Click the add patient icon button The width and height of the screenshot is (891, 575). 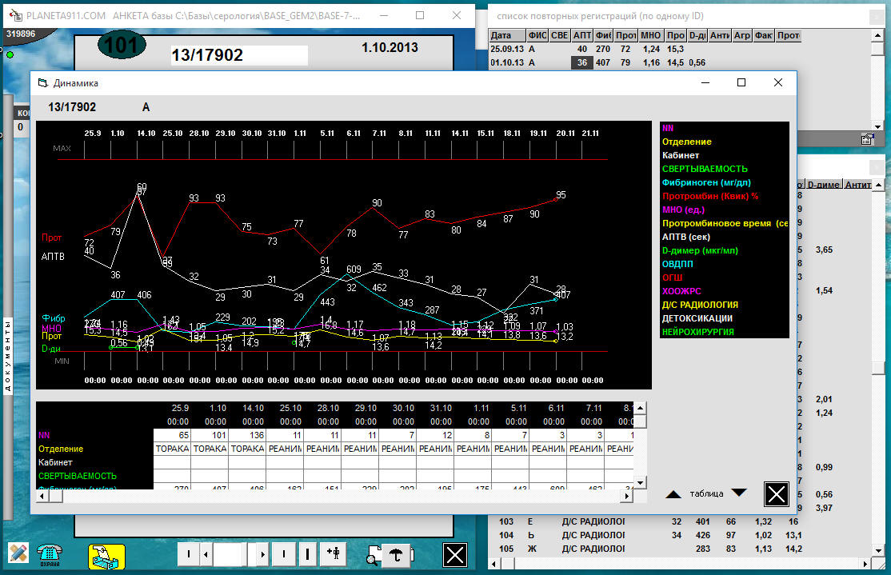coord(334,553)
